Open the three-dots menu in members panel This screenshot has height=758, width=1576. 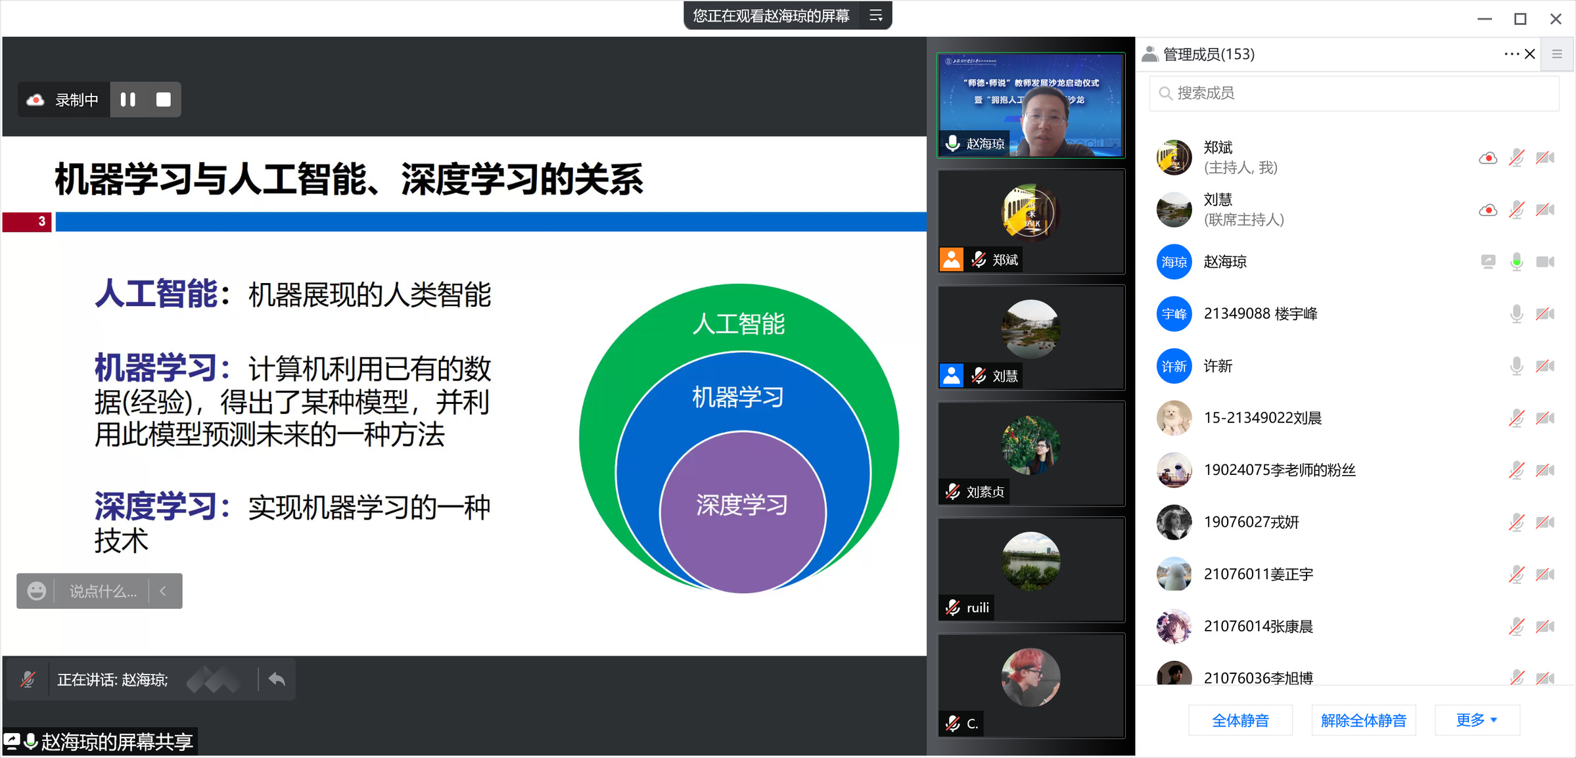1511,54
